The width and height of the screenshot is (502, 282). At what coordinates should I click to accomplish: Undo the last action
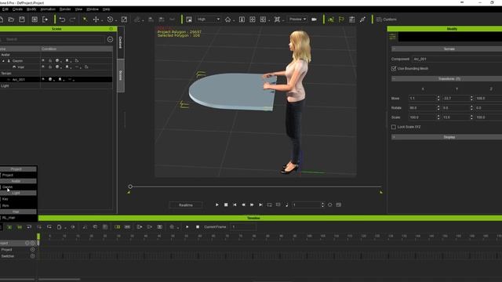coord(62,20)
